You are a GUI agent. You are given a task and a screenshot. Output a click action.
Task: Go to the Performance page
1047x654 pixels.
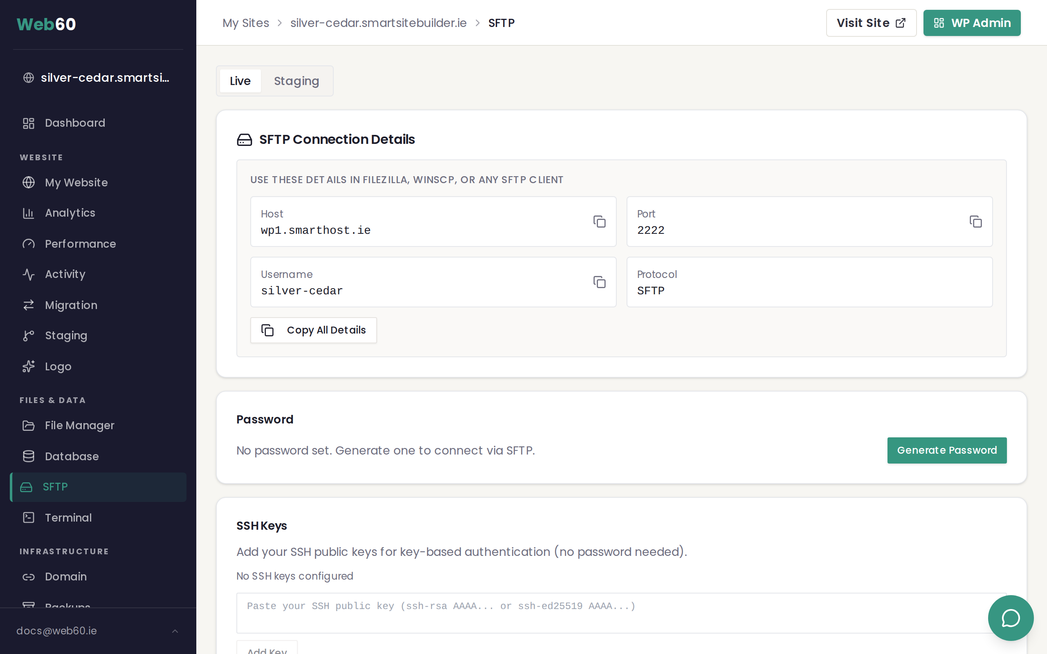tap(80, 244)
